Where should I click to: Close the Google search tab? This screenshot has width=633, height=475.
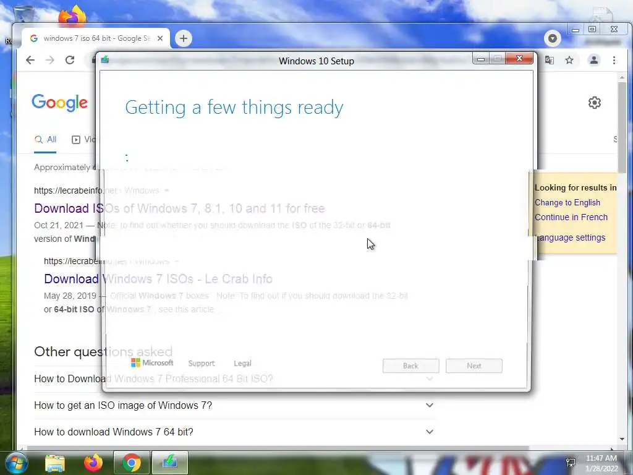click(x=160, y=38)
